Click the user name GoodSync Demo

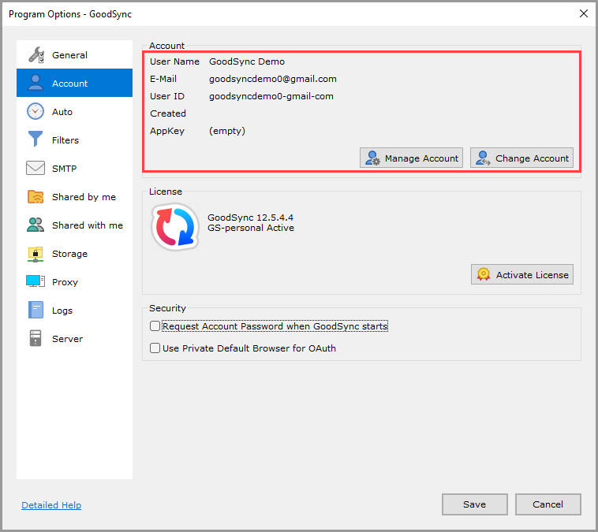tap(247, 61)
